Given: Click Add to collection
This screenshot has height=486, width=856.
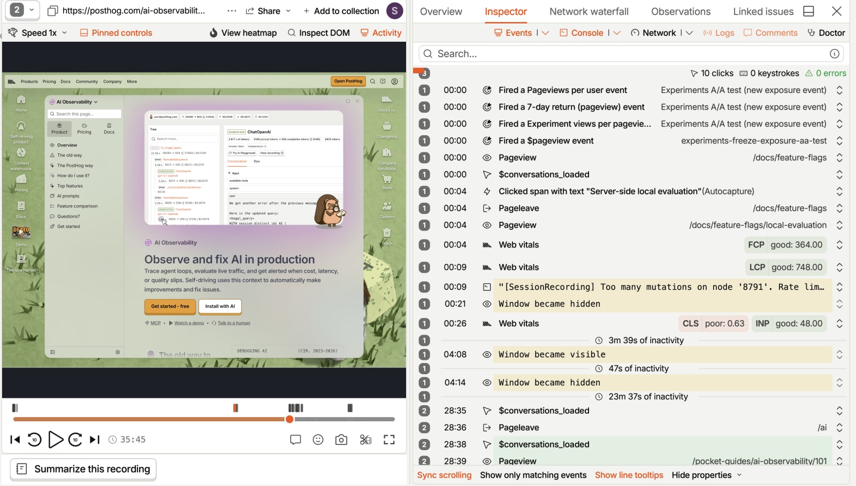Looking at the screenshot, I should pos(341,11).
